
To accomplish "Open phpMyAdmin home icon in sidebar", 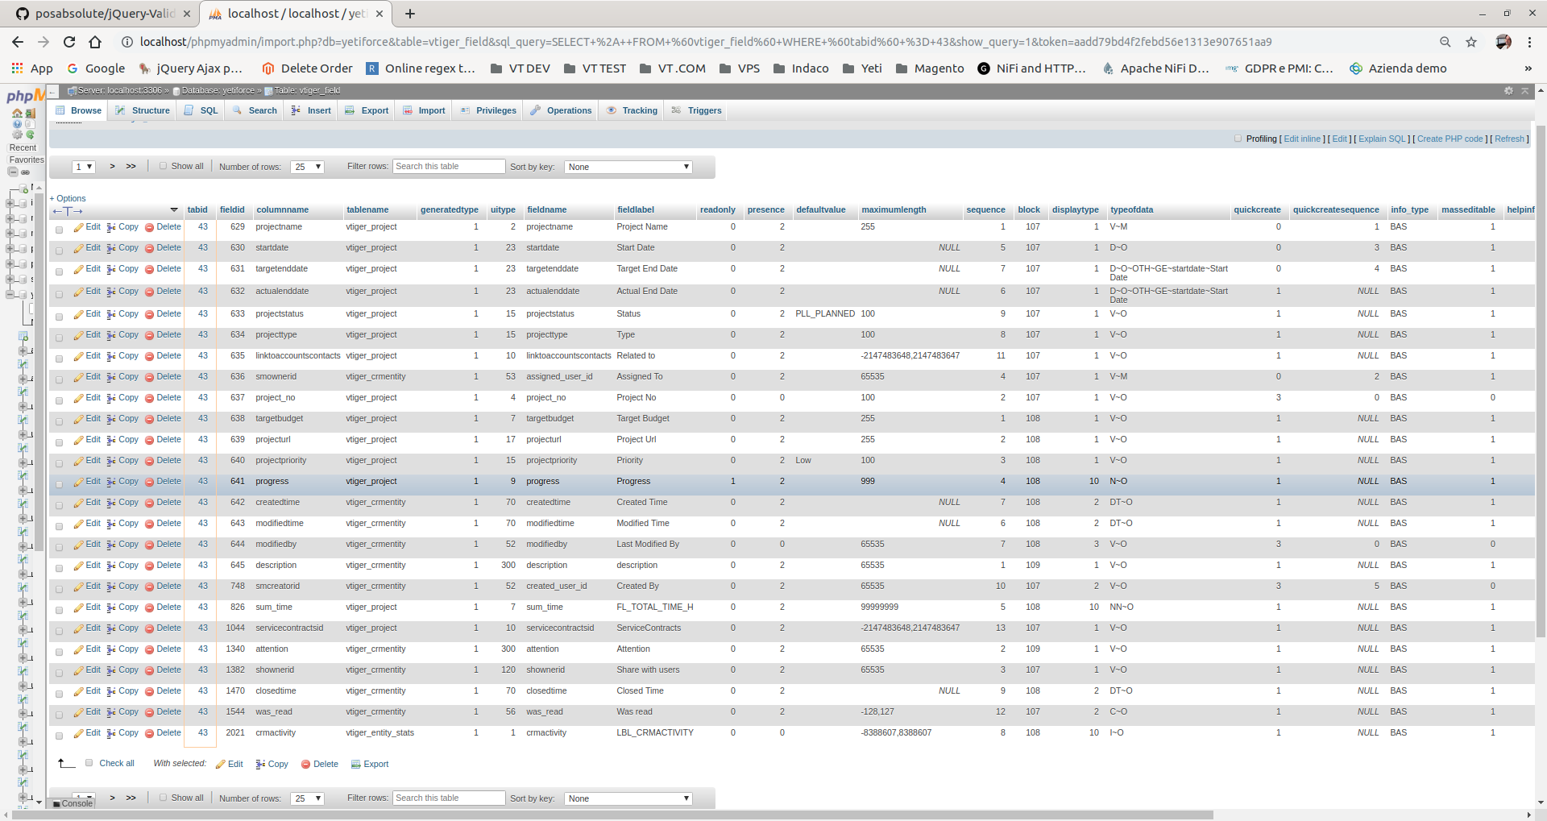I will [17, 114].
